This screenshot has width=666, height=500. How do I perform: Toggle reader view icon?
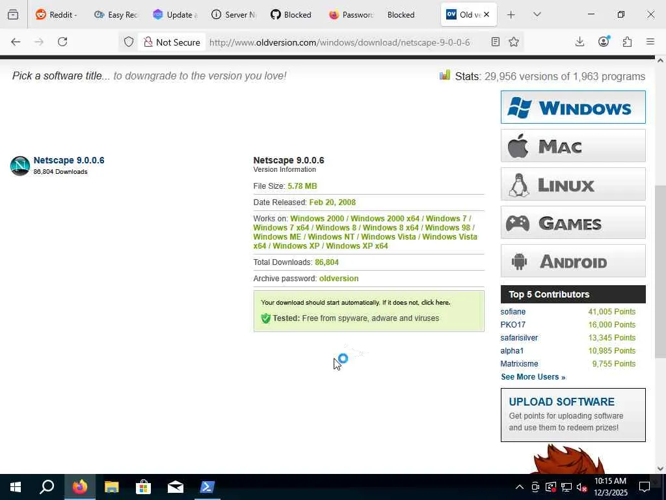(495, 42)
